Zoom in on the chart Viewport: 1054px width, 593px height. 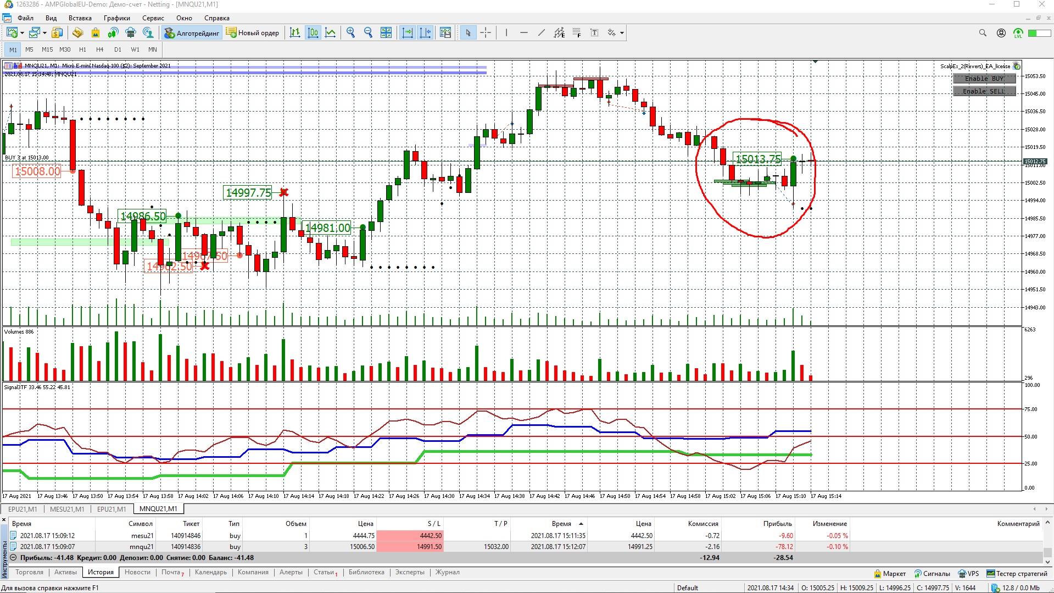point(350,33)
